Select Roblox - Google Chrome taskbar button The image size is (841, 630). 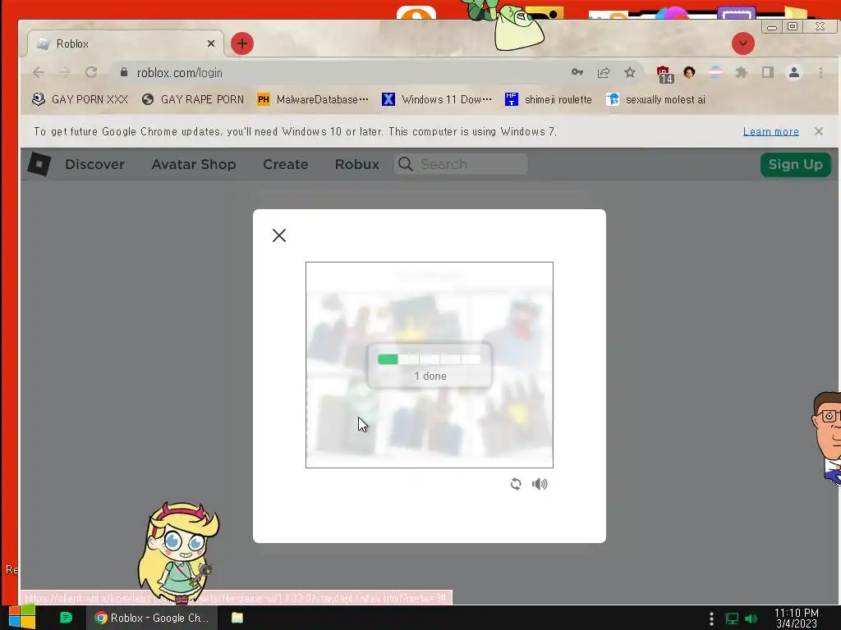152,618
